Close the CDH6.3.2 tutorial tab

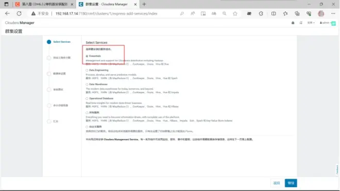tap(72, 4)
